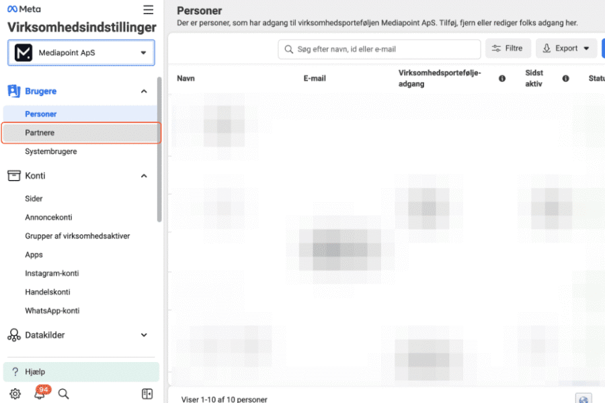Open the hamburger menu next to Meta

pos(148,9)
